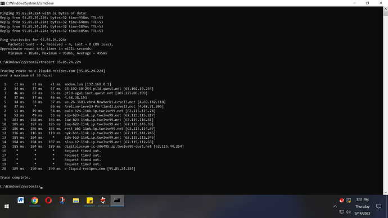
Task: Minimize the cmd.exe window
Action: (354, 3)
